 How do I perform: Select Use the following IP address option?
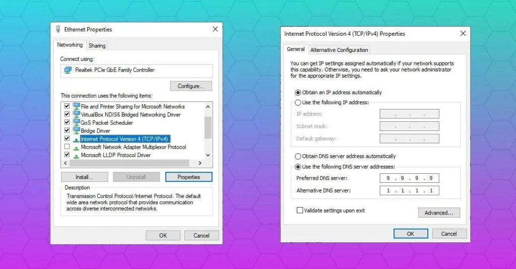coord(298,103)
